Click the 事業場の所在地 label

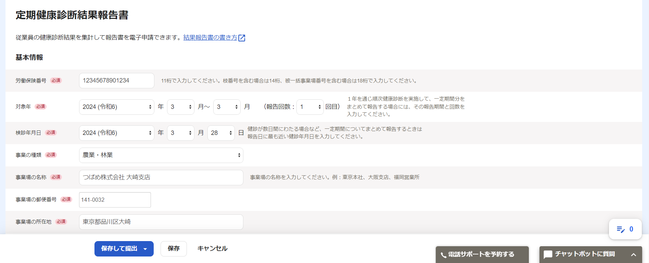tap(34, 222)
